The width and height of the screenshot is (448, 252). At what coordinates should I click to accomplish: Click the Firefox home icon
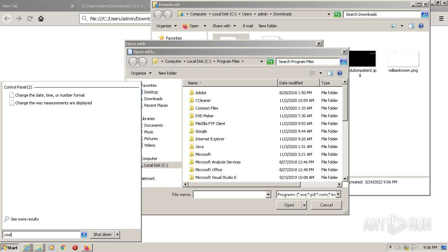click(x=41, y=19)
